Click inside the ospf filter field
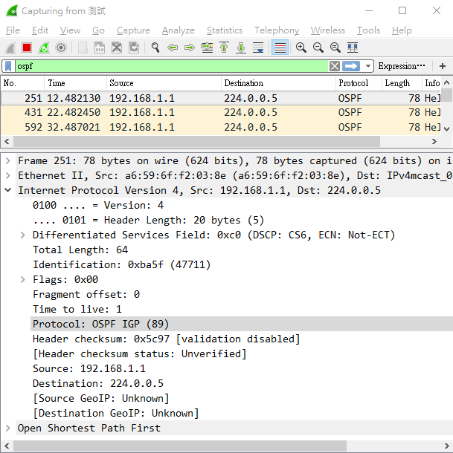Screen dimensions: 453x453 pyautogui.click(x=171, y=66)
